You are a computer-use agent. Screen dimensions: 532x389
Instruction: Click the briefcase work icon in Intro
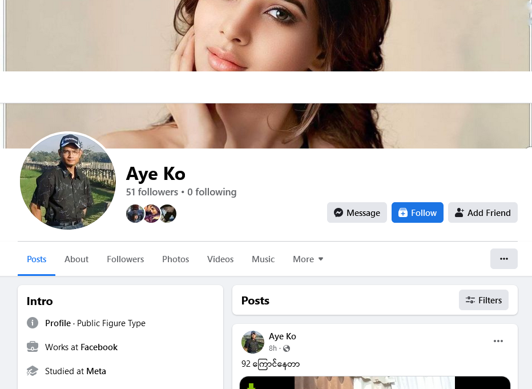[x=33, y=347]
